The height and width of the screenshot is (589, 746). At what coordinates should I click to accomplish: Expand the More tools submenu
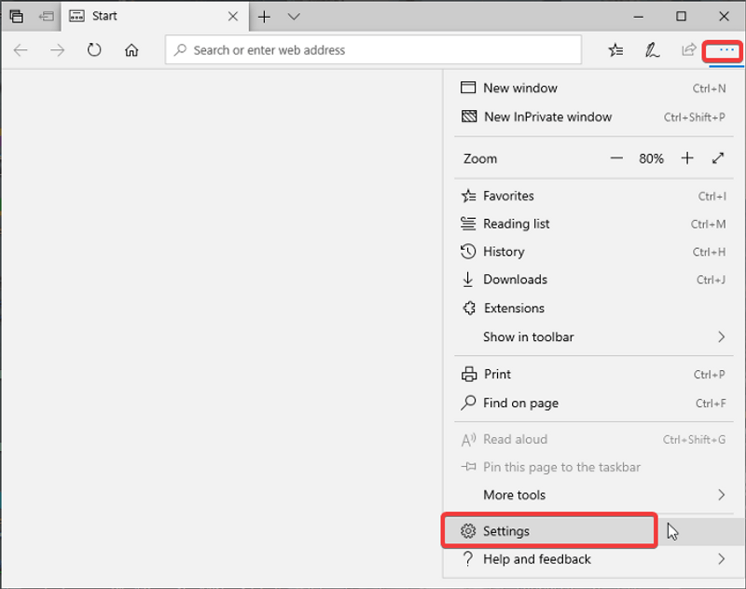tap(594, 495)
